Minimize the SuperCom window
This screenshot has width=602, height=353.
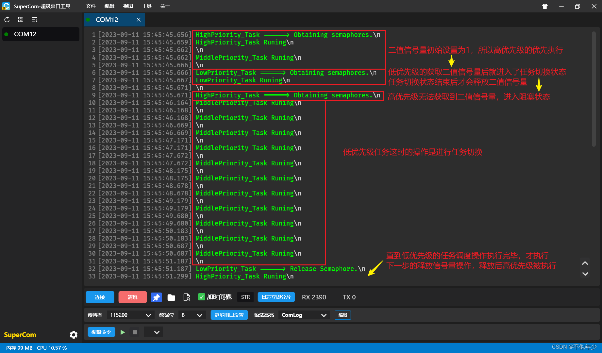click(561, 6)
